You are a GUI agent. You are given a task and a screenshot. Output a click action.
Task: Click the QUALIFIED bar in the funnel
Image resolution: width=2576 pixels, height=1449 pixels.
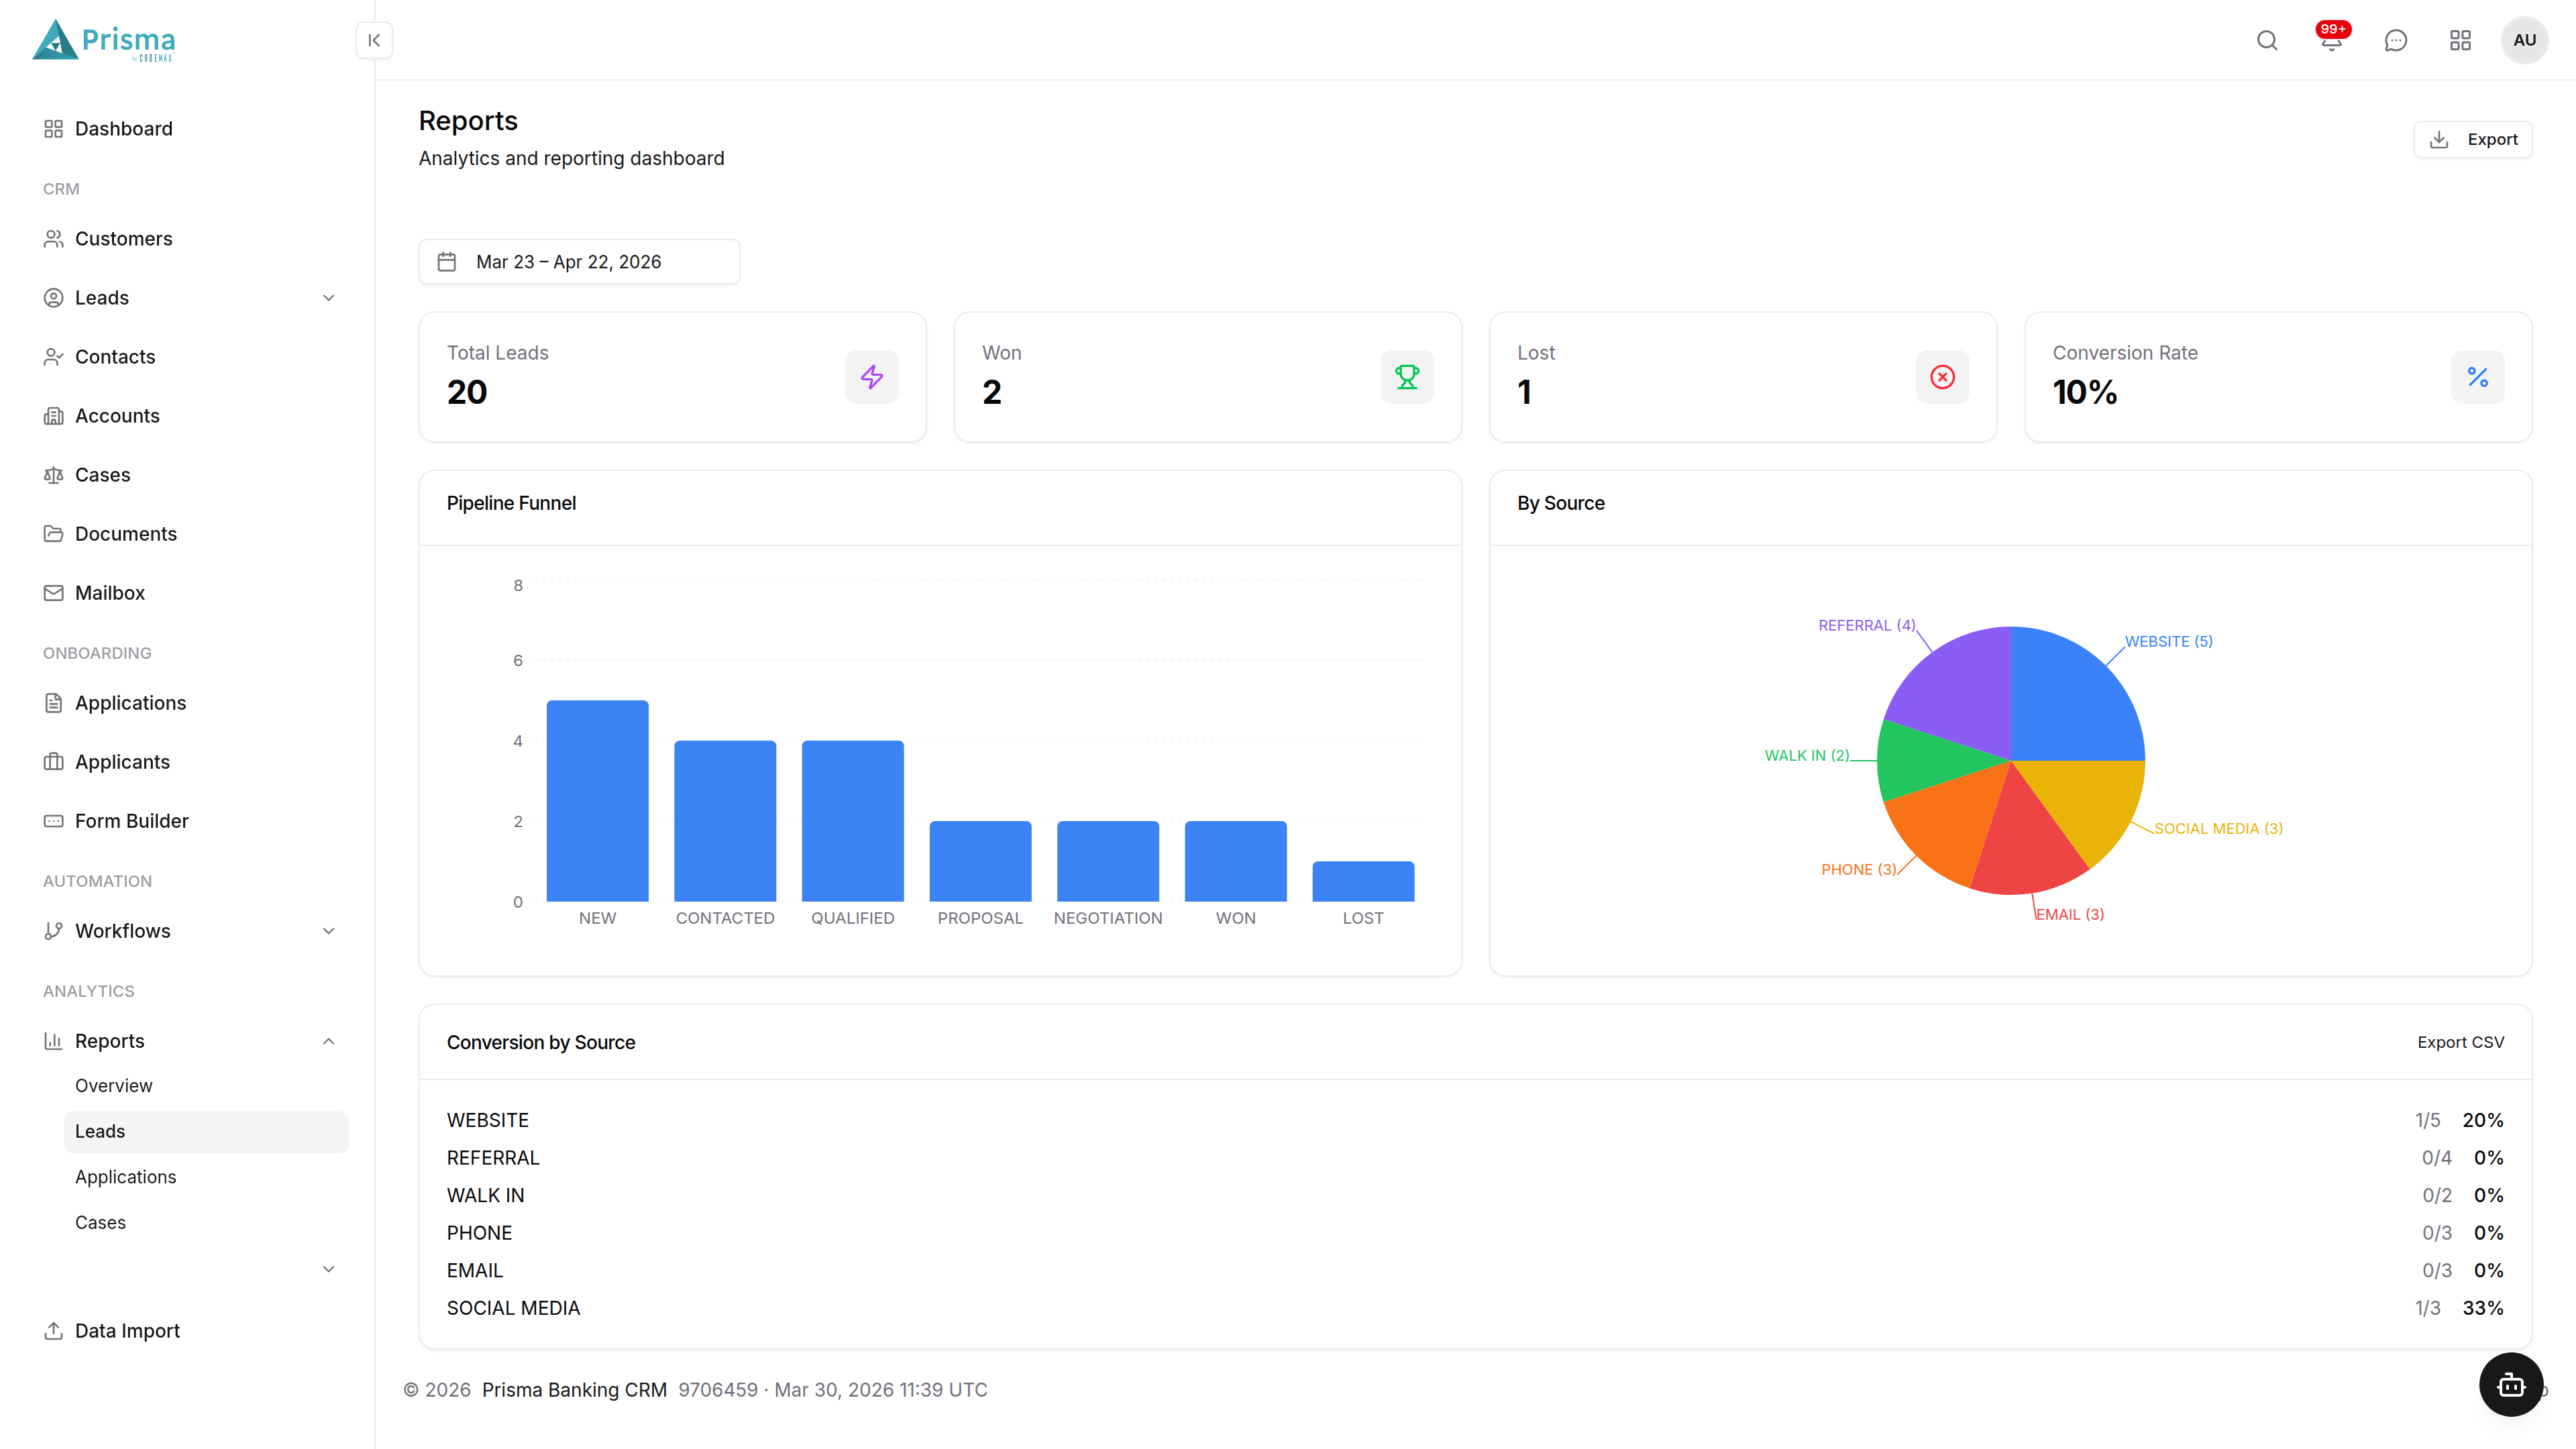pyautogui.click(x=852, y=821)
